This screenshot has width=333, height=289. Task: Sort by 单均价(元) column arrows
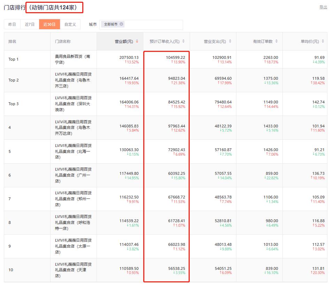click(323, 41)
